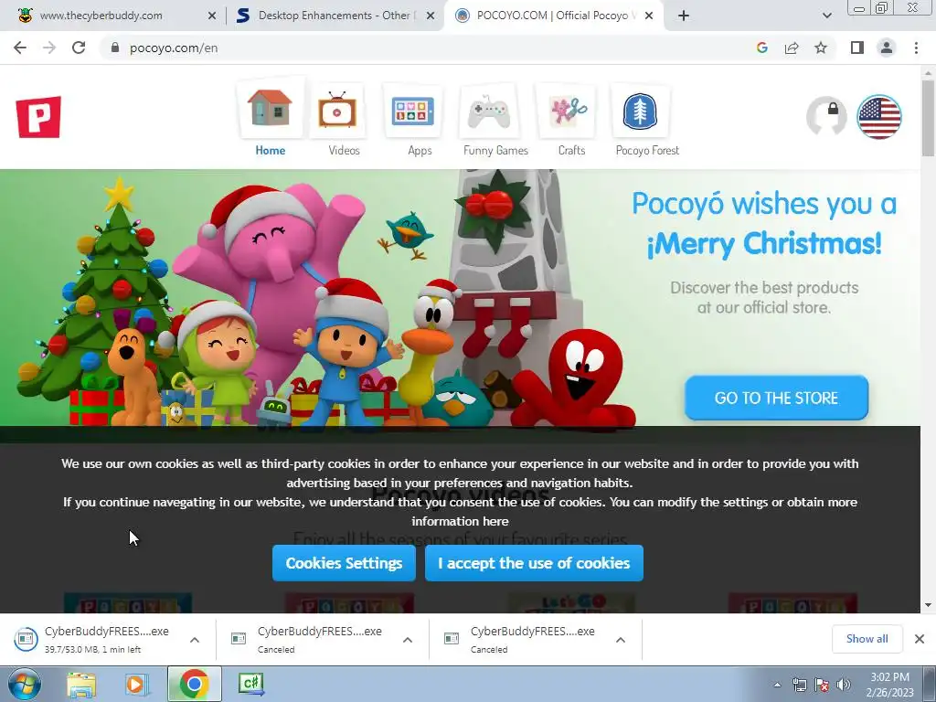Screen dimensions: 936x702
Task: Click the red Pocoyo P logo
Action: tap(38, 117)
